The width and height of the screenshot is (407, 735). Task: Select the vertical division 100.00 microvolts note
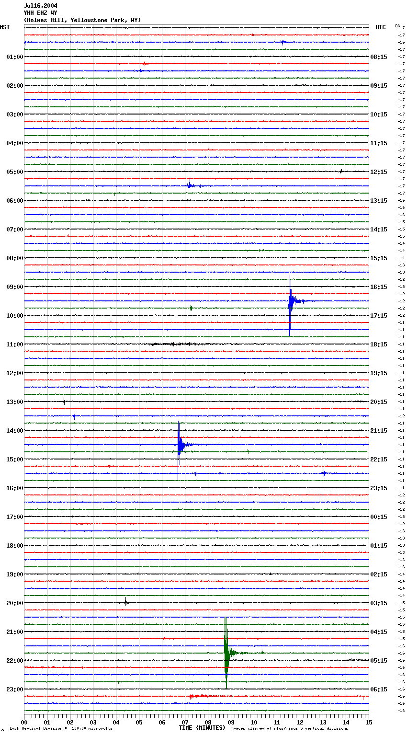coord(61,729)
